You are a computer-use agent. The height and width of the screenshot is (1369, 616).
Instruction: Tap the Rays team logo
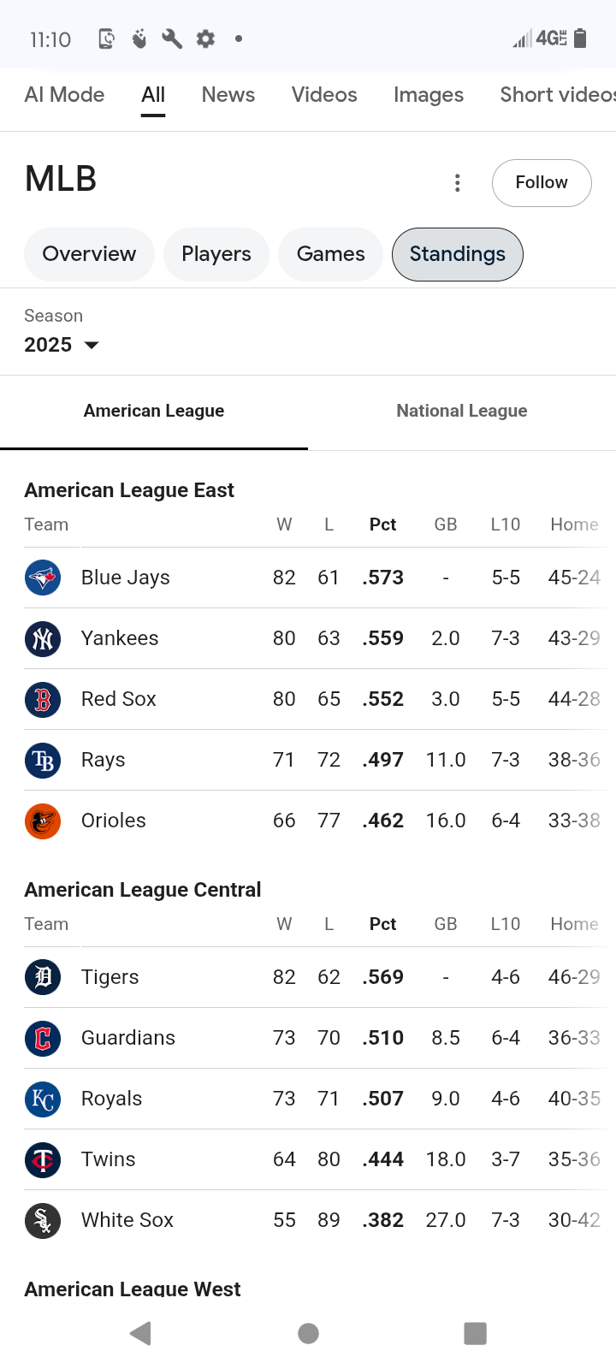(x=43, y=761)
